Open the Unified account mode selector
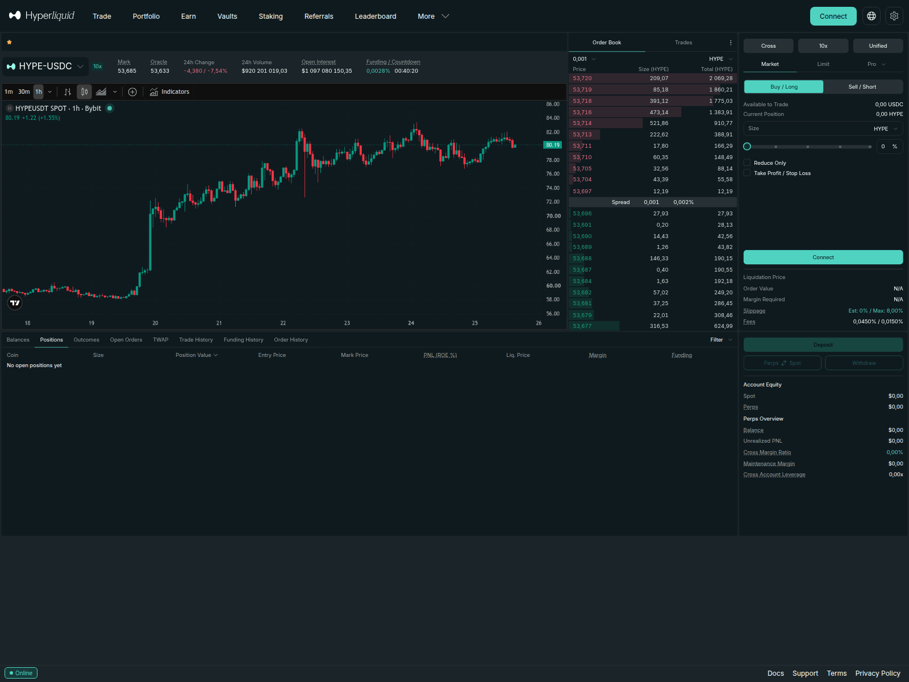This screenshot has height=682, width=909. pyautogui.click(x=878, y=46)
